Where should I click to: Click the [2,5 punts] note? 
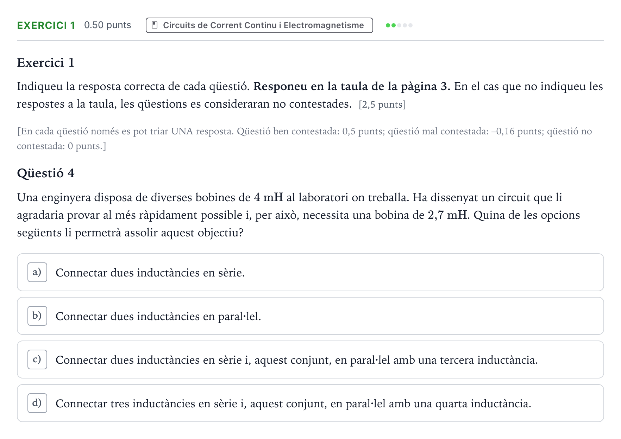point(382,104)
